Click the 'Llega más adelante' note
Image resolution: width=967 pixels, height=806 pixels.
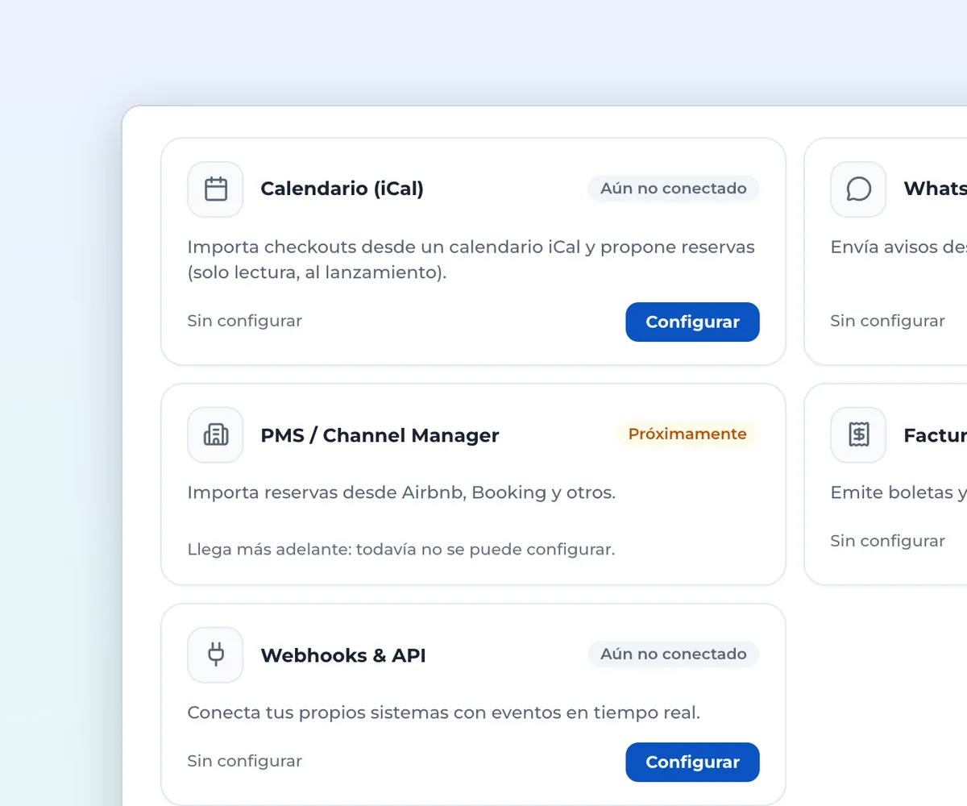(400, 550)
